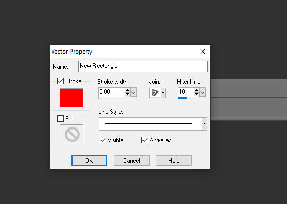This screenshot has width=287, height=204.
Task: Open the Join type dropdown arrow
Action: (163, 93)
